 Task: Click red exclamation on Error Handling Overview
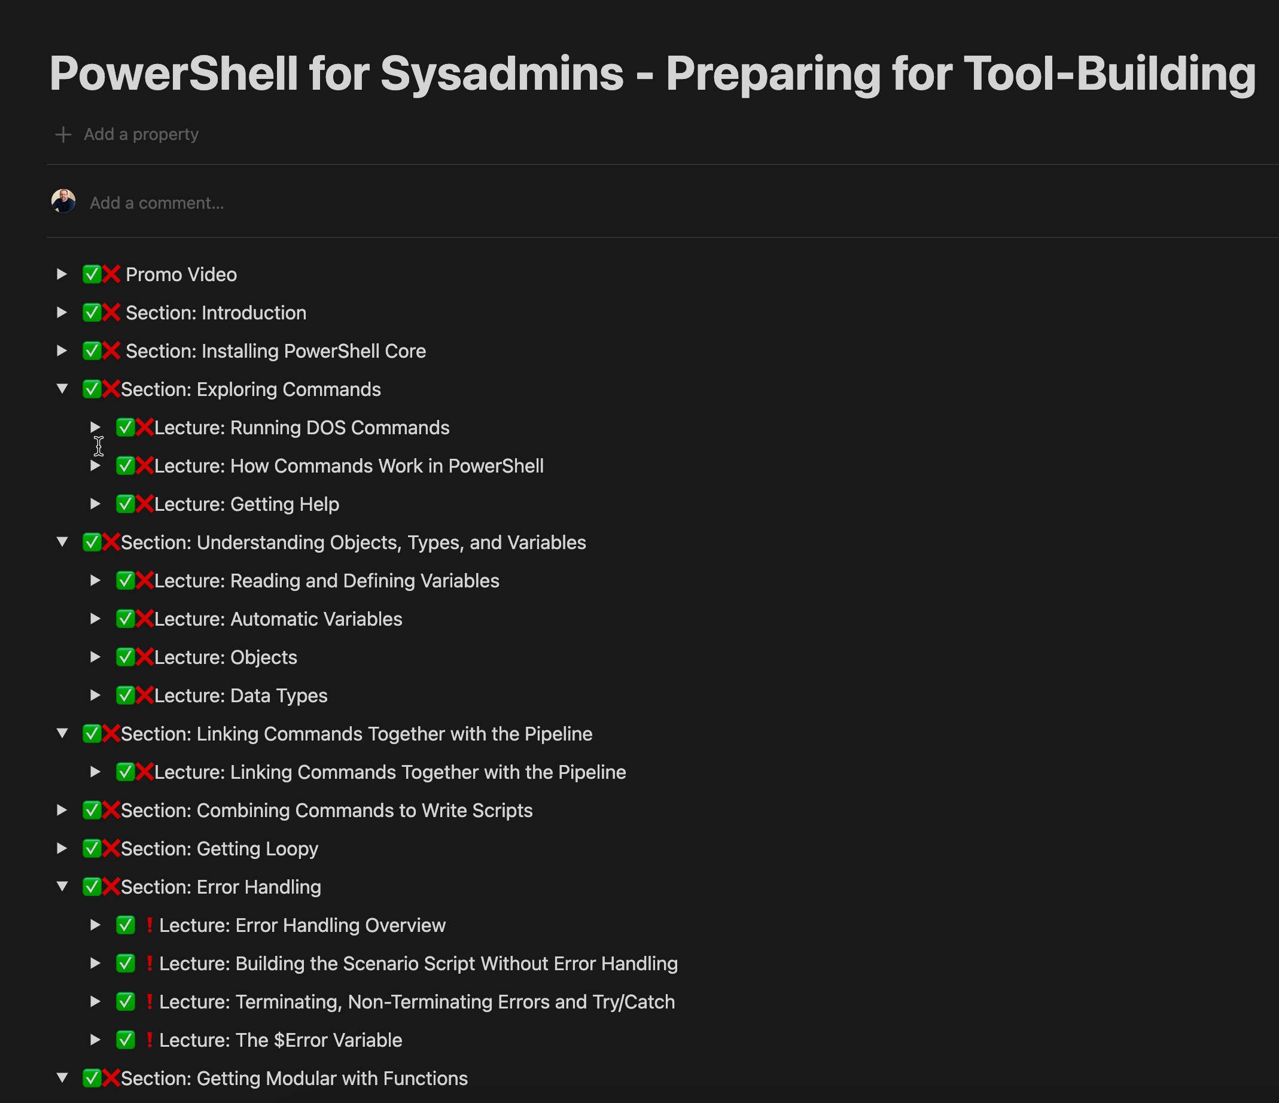coord(149,925)
